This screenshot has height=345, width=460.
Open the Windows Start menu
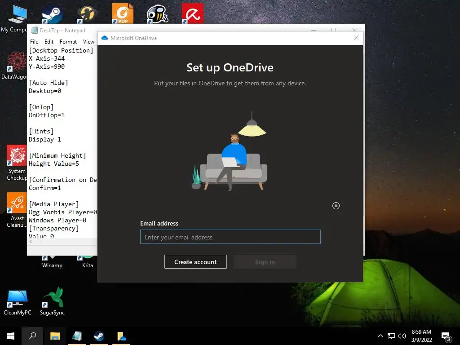[11, 336]
